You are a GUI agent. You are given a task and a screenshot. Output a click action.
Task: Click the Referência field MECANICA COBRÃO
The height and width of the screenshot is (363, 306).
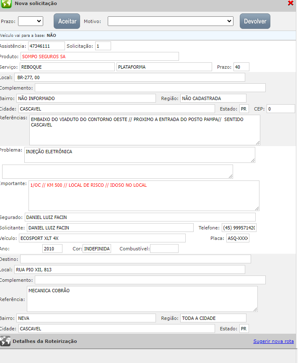(x=143, y=299)
